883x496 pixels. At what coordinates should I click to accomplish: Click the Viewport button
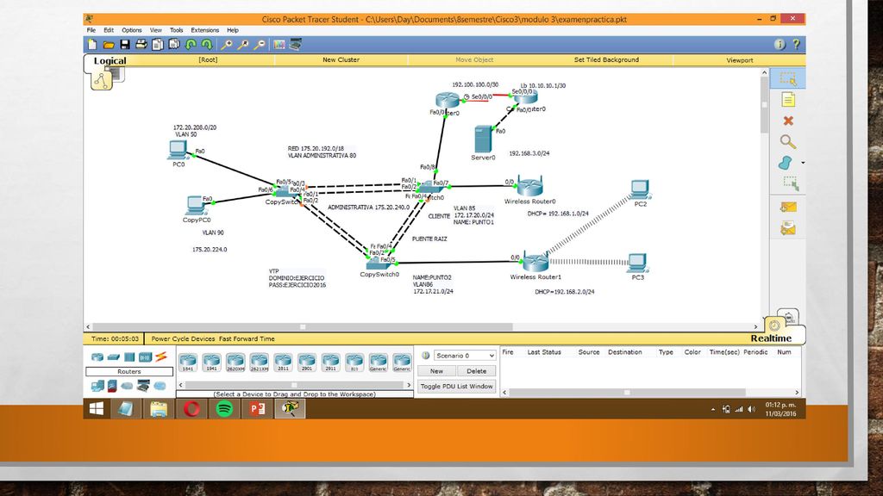[739, 60]
